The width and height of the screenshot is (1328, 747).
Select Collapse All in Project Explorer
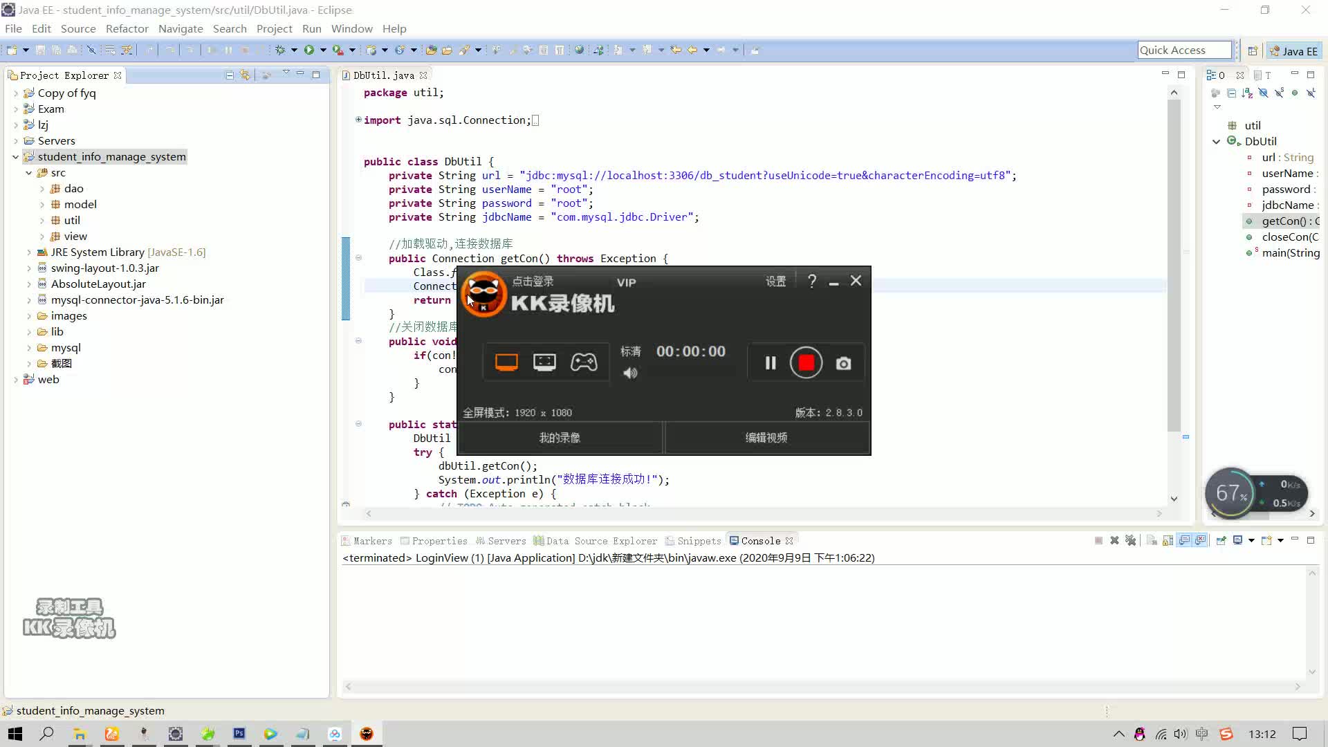tap(229, 75)
